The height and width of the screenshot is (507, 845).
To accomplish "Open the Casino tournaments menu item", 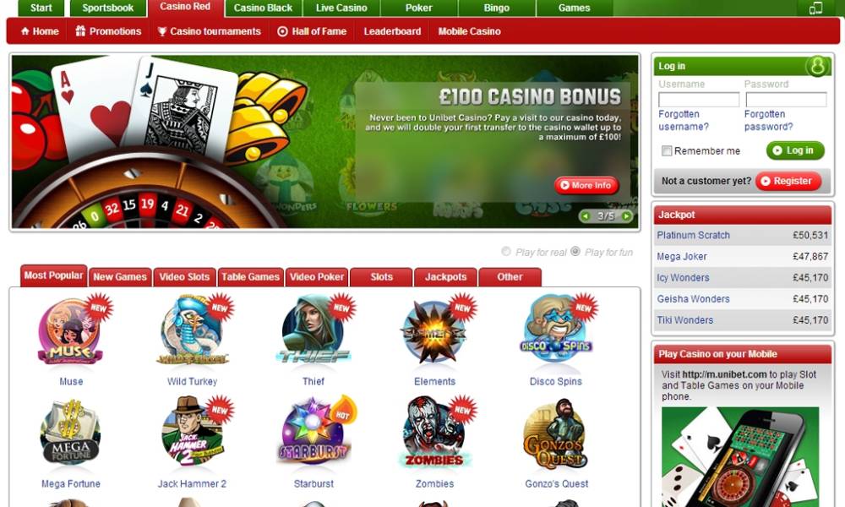I will pos(209,31).
